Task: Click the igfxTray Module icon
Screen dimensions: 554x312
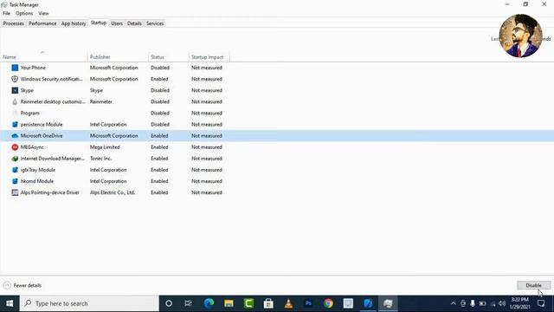Action: pyautogui.click(x=15, y=170)
